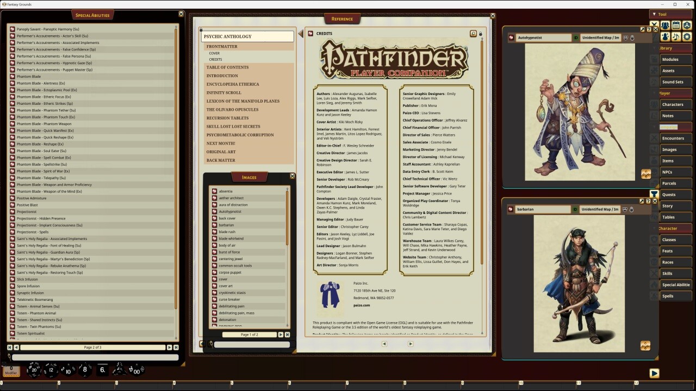Roll the d20 die
This screenshot has height=391, width=696.
(x=34, y=370)
